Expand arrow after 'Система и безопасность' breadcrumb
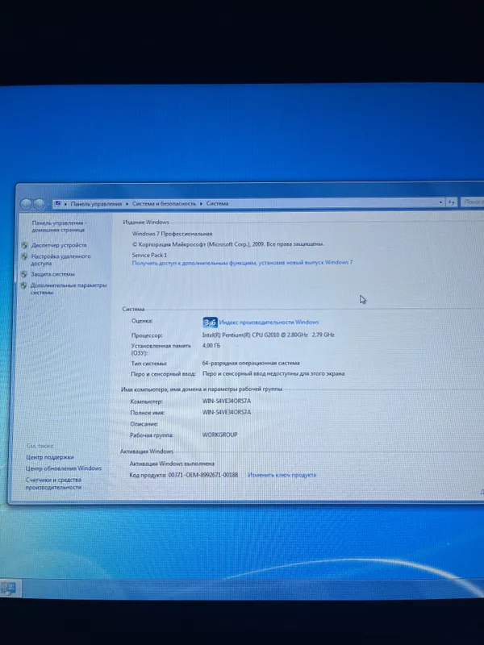 201,204
